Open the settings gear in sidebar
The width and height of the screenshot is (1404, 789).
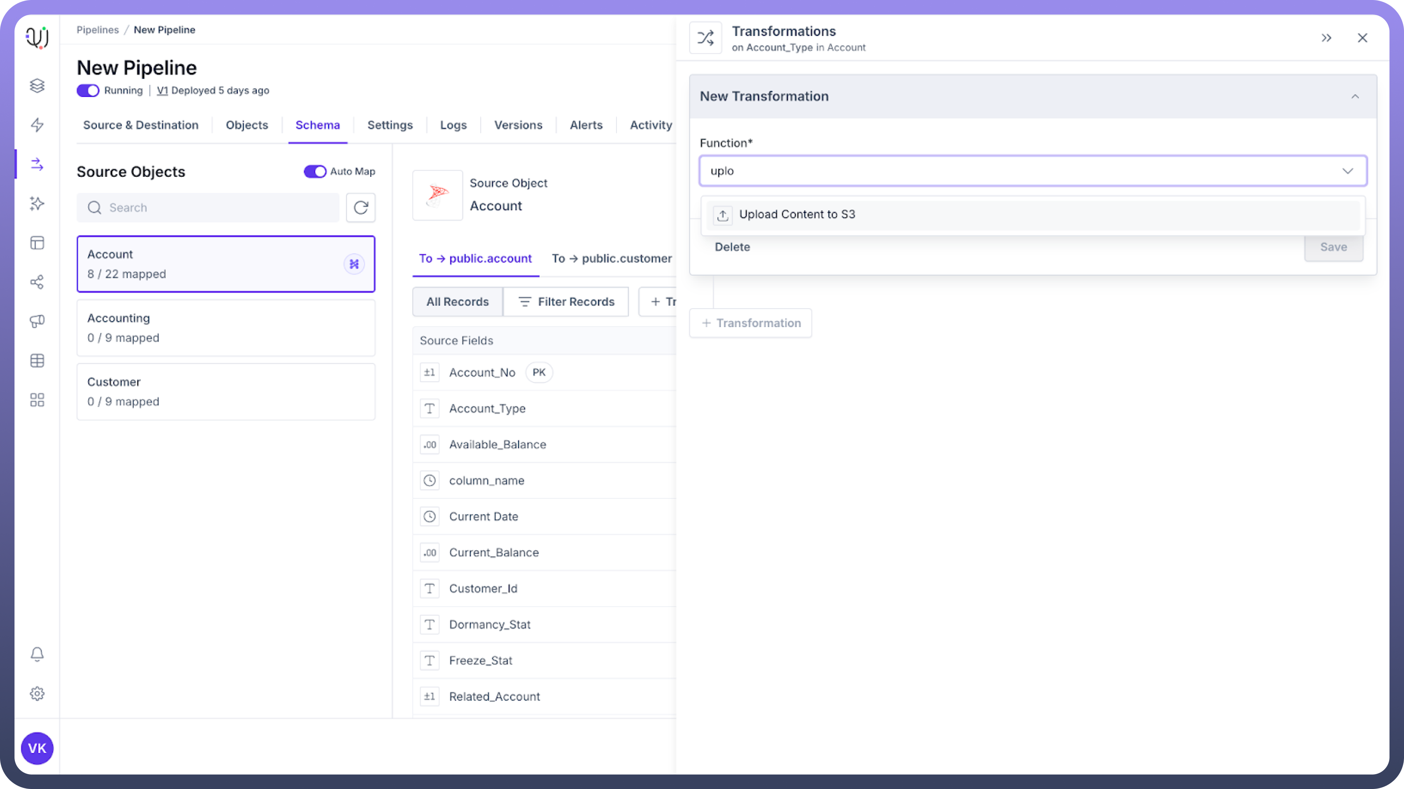click(x=37, y=694)
